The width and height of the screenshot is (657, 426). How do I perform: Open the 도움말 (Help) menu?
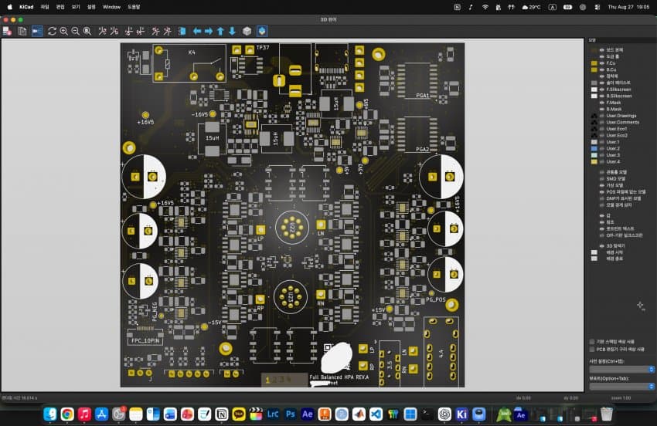(x=134, y=7)
